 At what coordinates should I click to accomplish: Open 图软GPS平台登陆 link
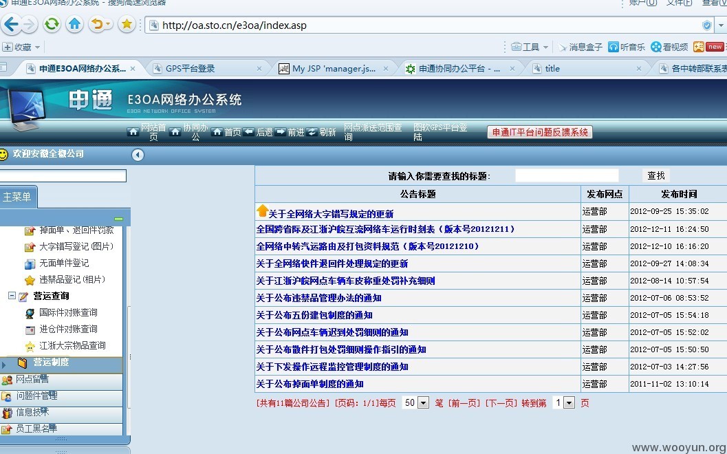(440, 132)
